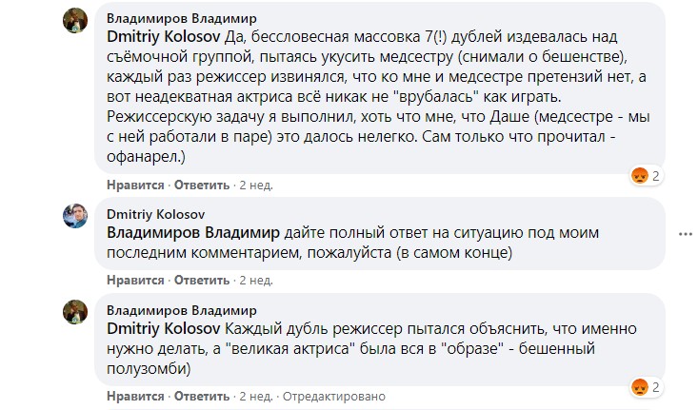Click the '2 нед.' timestamp of the bottom comment

coord(256,396)
